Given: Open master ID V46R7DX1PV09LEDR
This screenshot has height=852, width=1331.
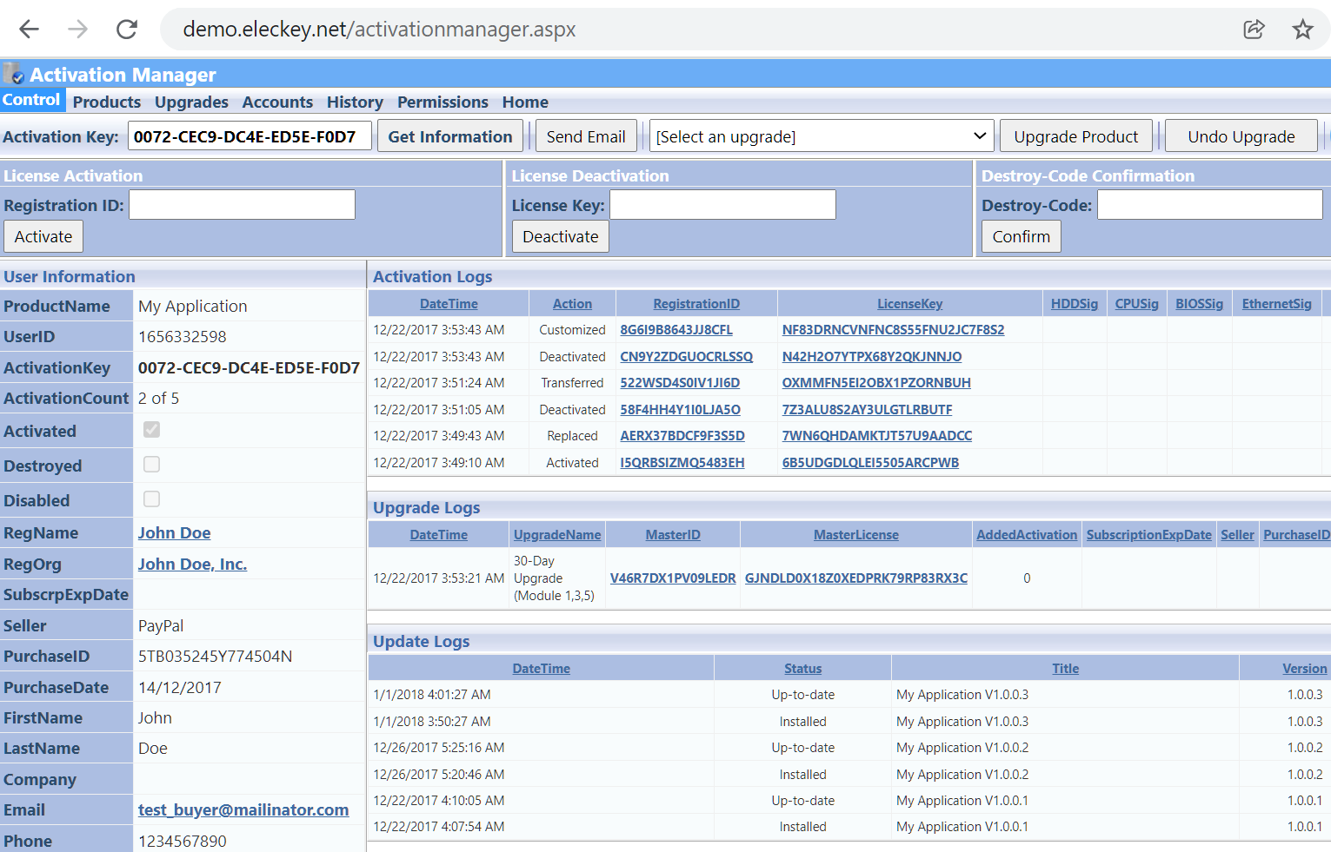Looking at the screenshot, I should [673, 578].
